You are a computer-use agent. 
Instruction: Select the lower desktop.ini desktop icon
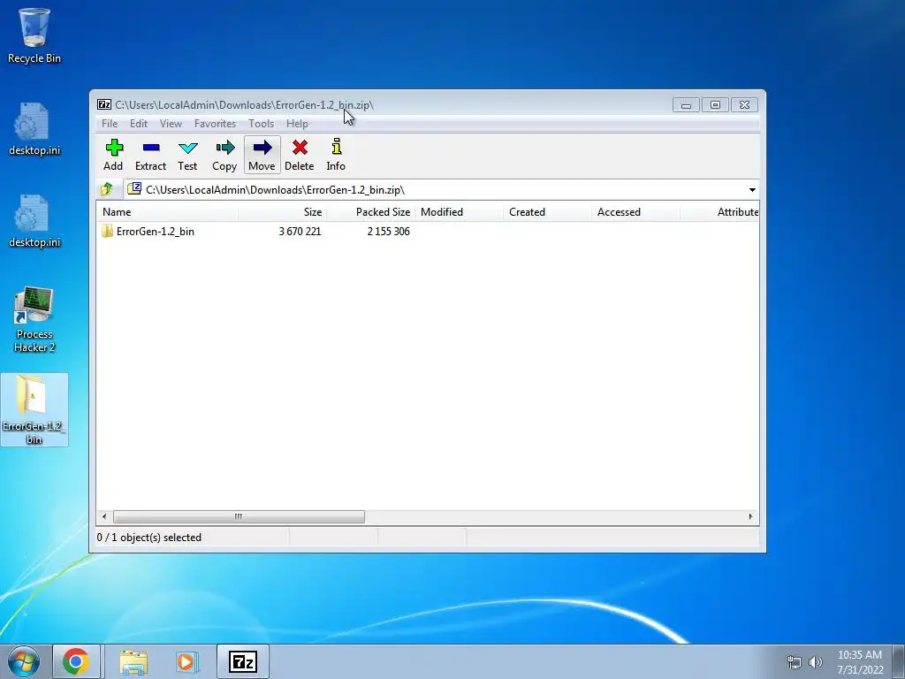pyautogui.click(x=34, y=222)
